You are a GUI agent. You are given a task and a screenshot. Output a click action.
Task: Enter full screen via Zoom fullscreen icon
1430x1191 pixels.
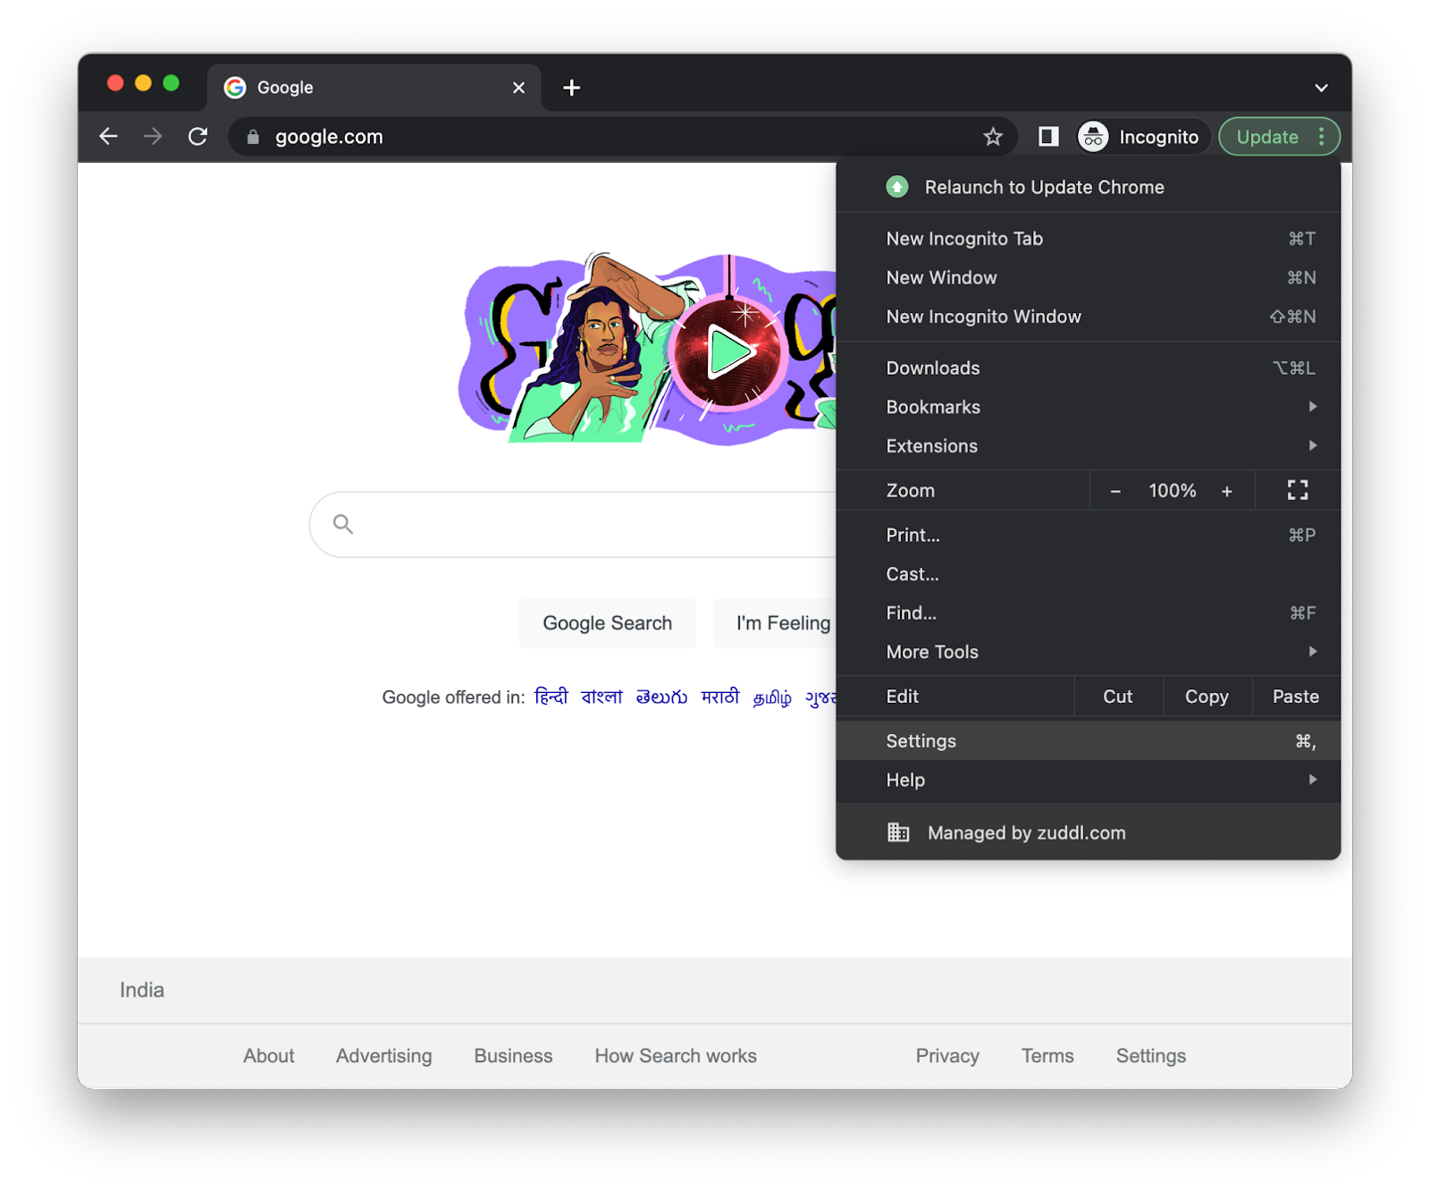[x=1298, y=490]
